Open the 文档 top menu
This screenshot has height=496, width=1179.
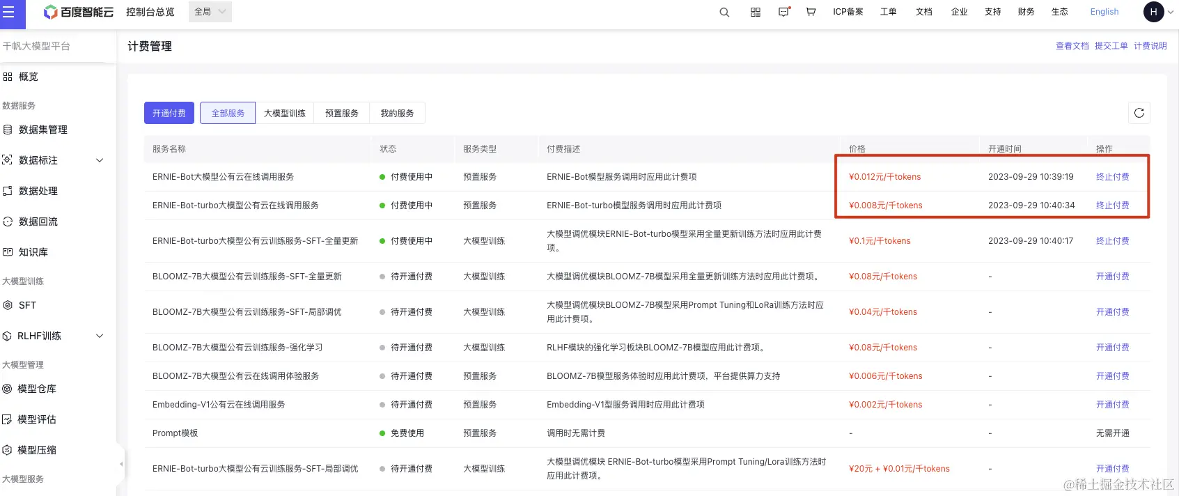point(924,12)
